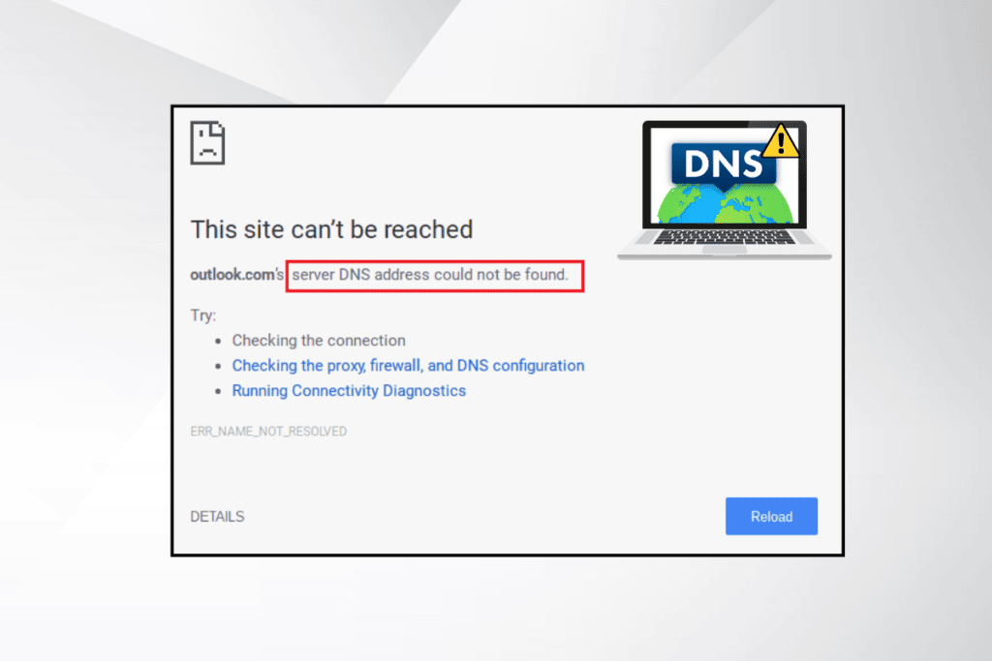Click the Reload button
This screenshot has height=661, width=992.
(x=771, y=516)
